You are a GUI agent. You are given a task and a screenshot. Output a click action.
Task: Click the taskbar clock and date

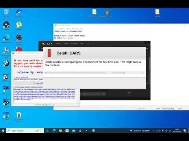[177, 130]
